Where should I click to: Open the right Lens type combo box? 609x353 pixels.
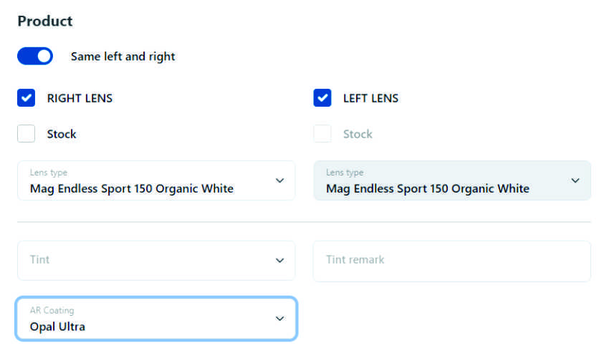143,181
